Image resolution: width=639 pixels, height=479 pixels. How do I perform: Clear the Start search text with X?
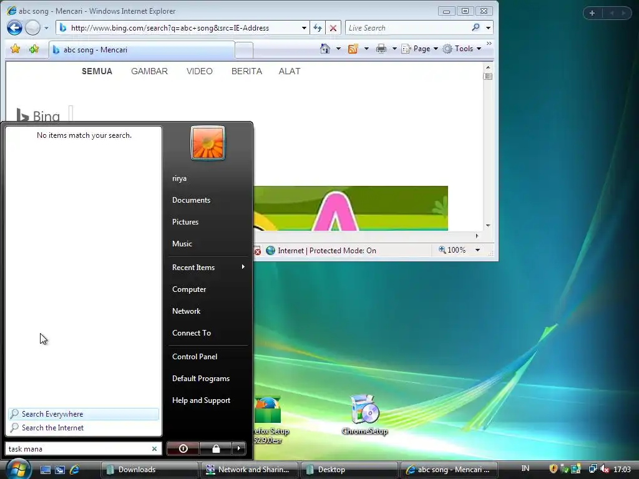pyautogui.click(x=155, y=449)
